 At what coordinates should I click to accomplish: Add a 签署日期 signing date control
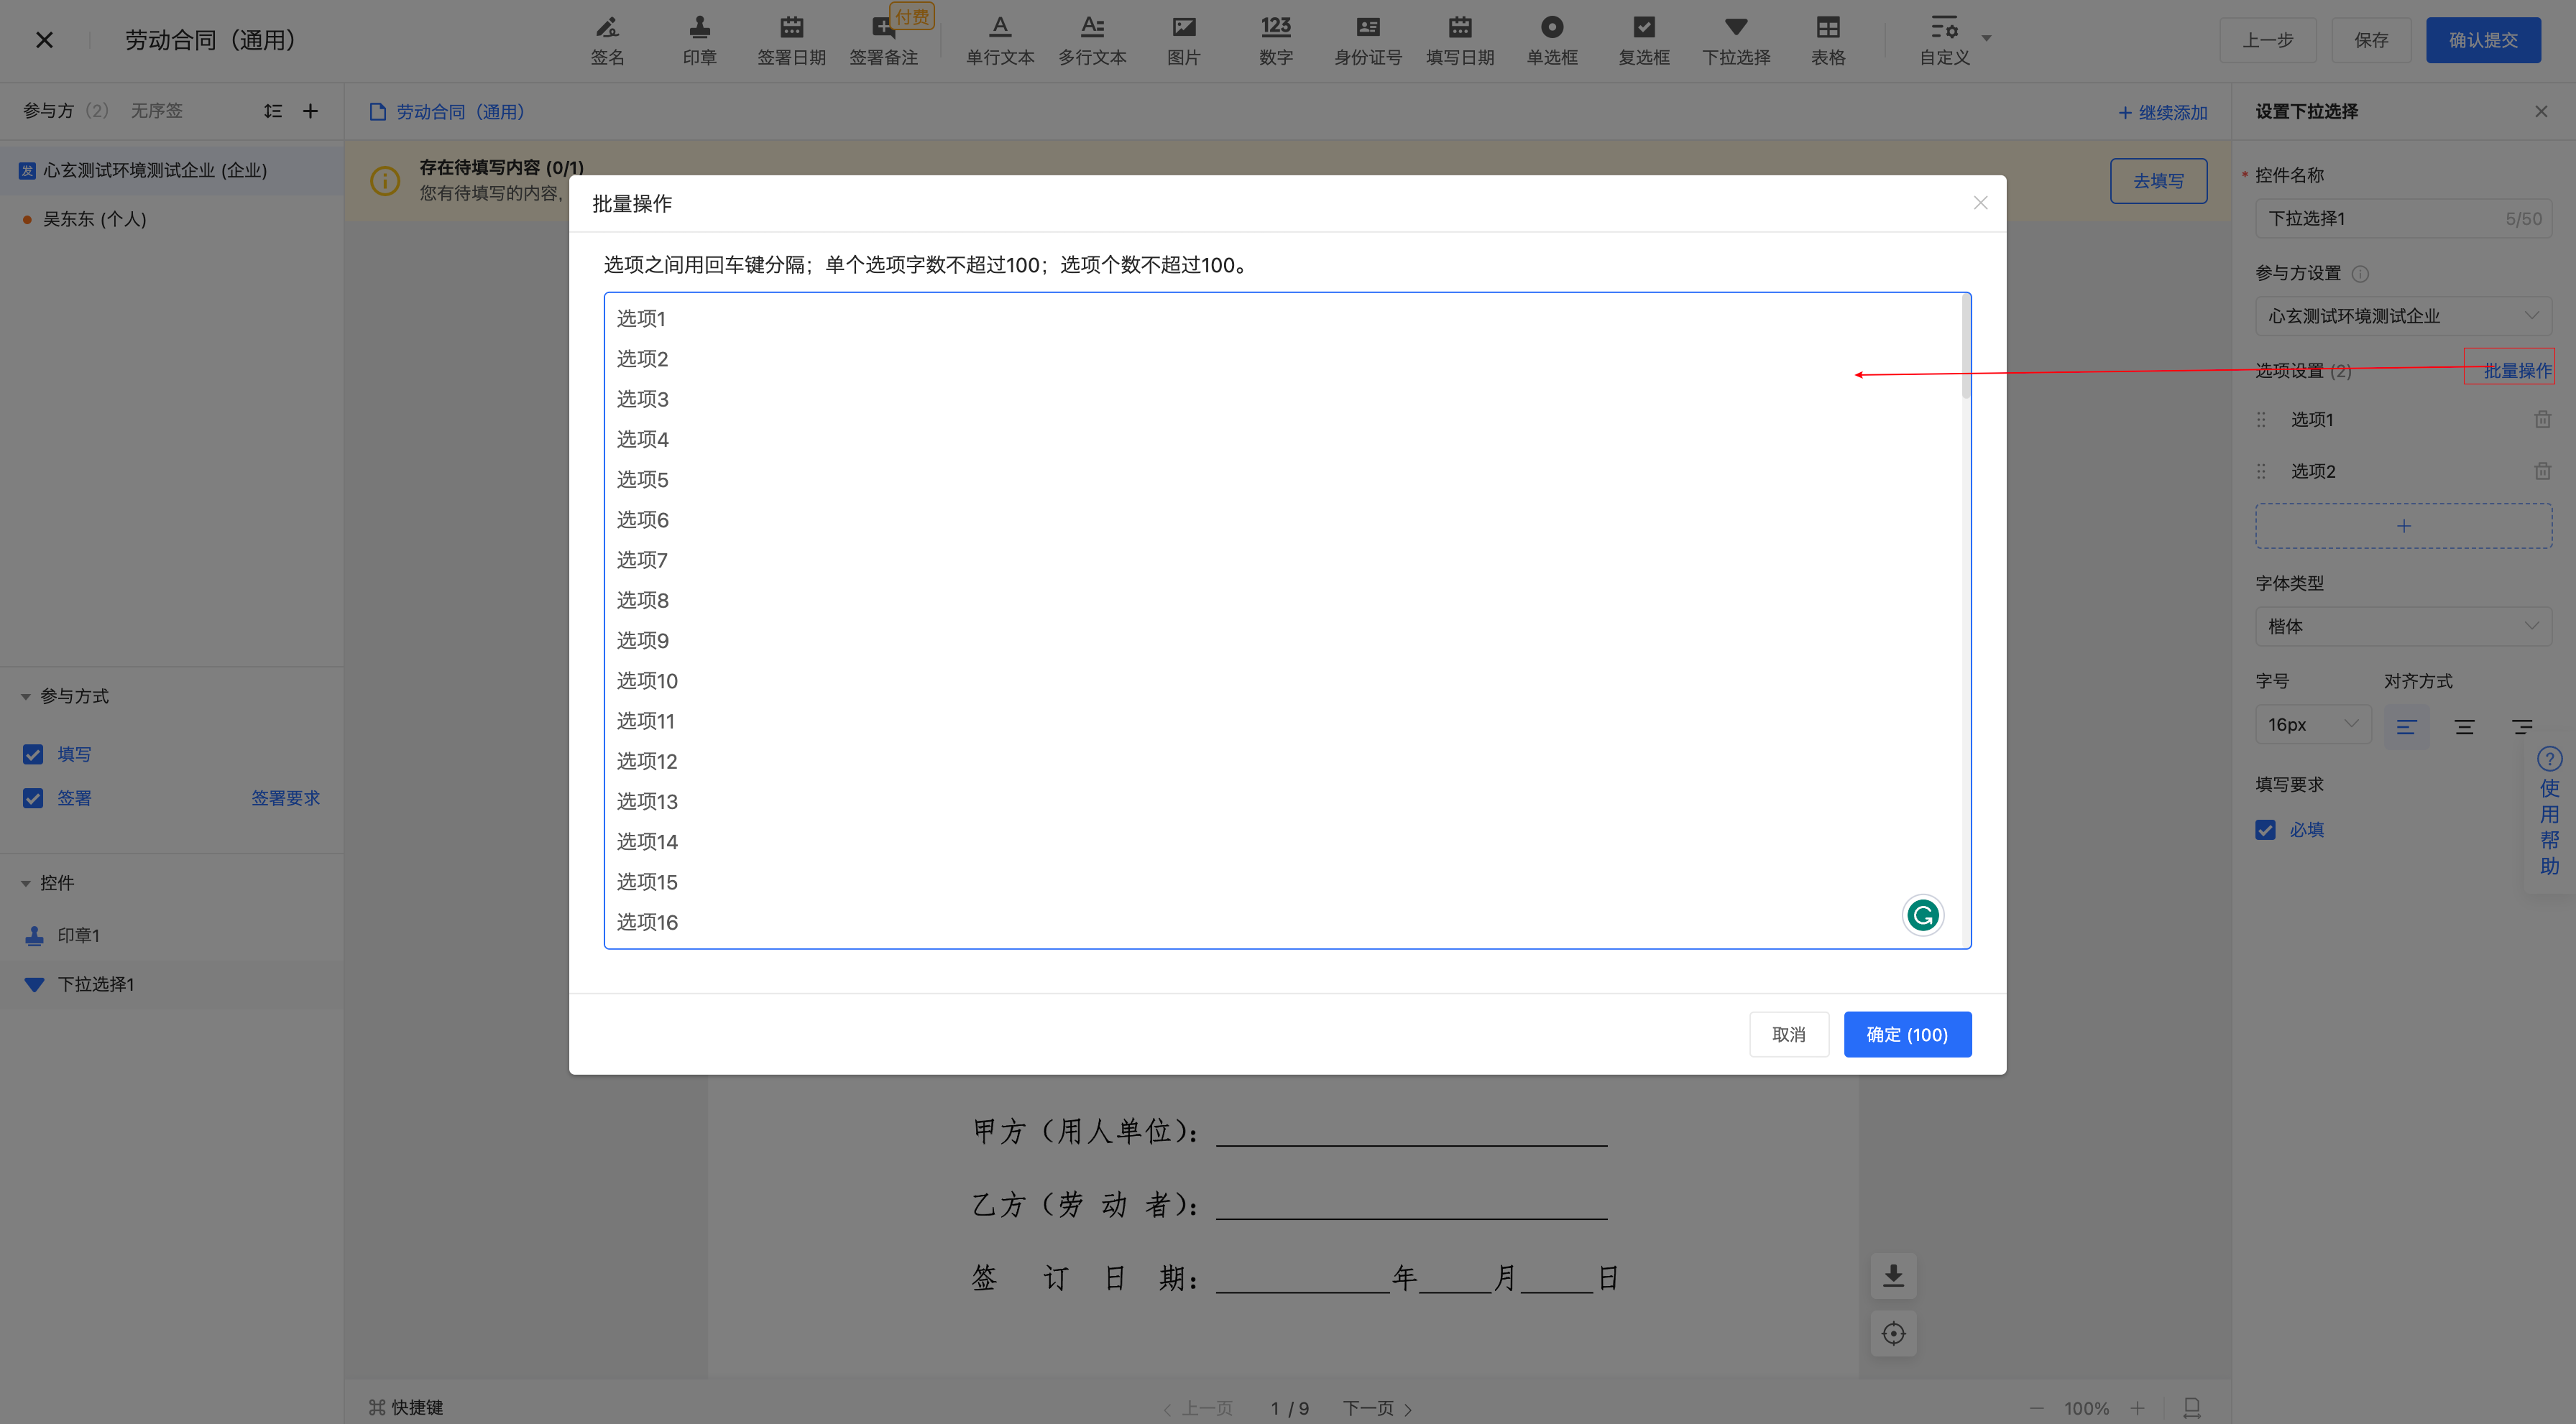pos(791,40)
